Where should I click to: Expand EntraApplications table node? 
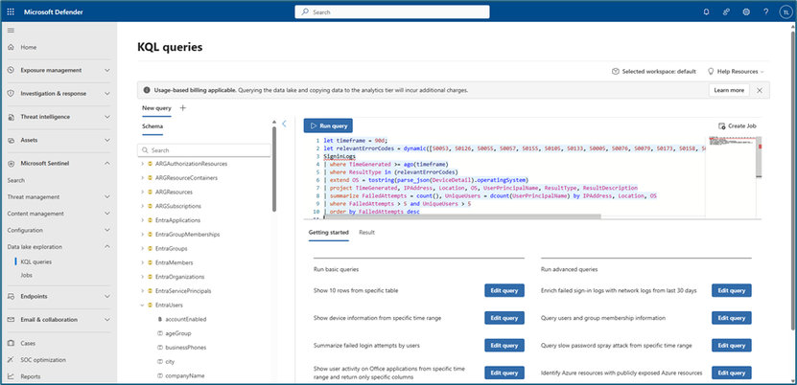[142, 220]
